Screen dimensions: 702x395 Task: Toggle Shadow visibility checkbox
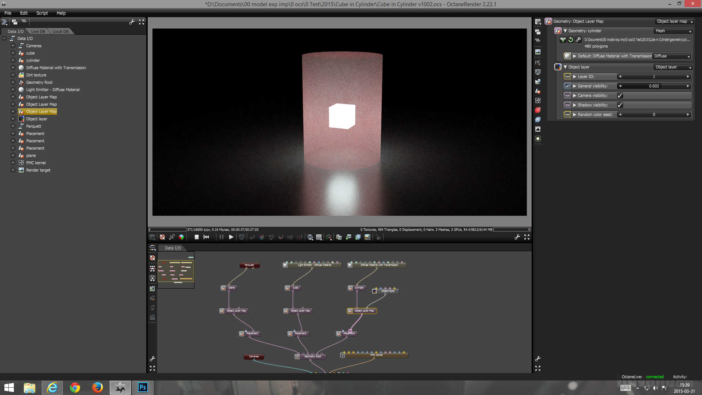(x=620, y=105)
